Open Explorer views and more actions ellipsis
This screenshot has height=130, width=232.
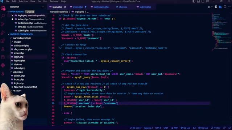[43, 7]
